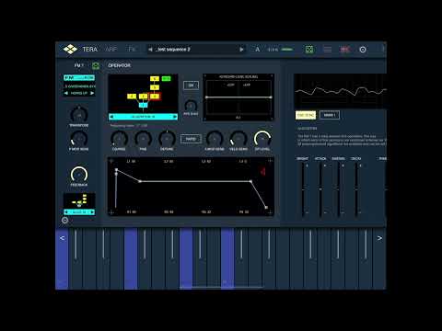Open the settings gear in top bar
Image resolution: width=442 pixels, height=331 pixels.
tap(363, 50)
